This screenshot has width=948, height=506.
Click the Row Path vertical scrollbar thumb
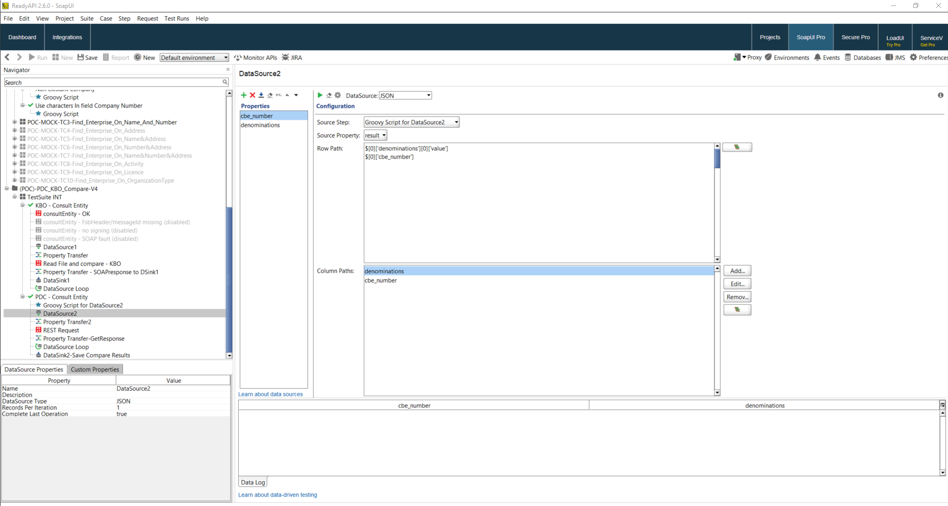(717, 159)
